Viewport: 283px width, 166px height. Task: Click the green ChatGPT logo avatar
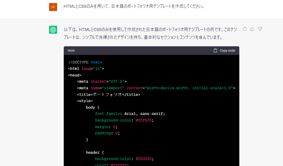pyautogui.click(x=53, y=30)
